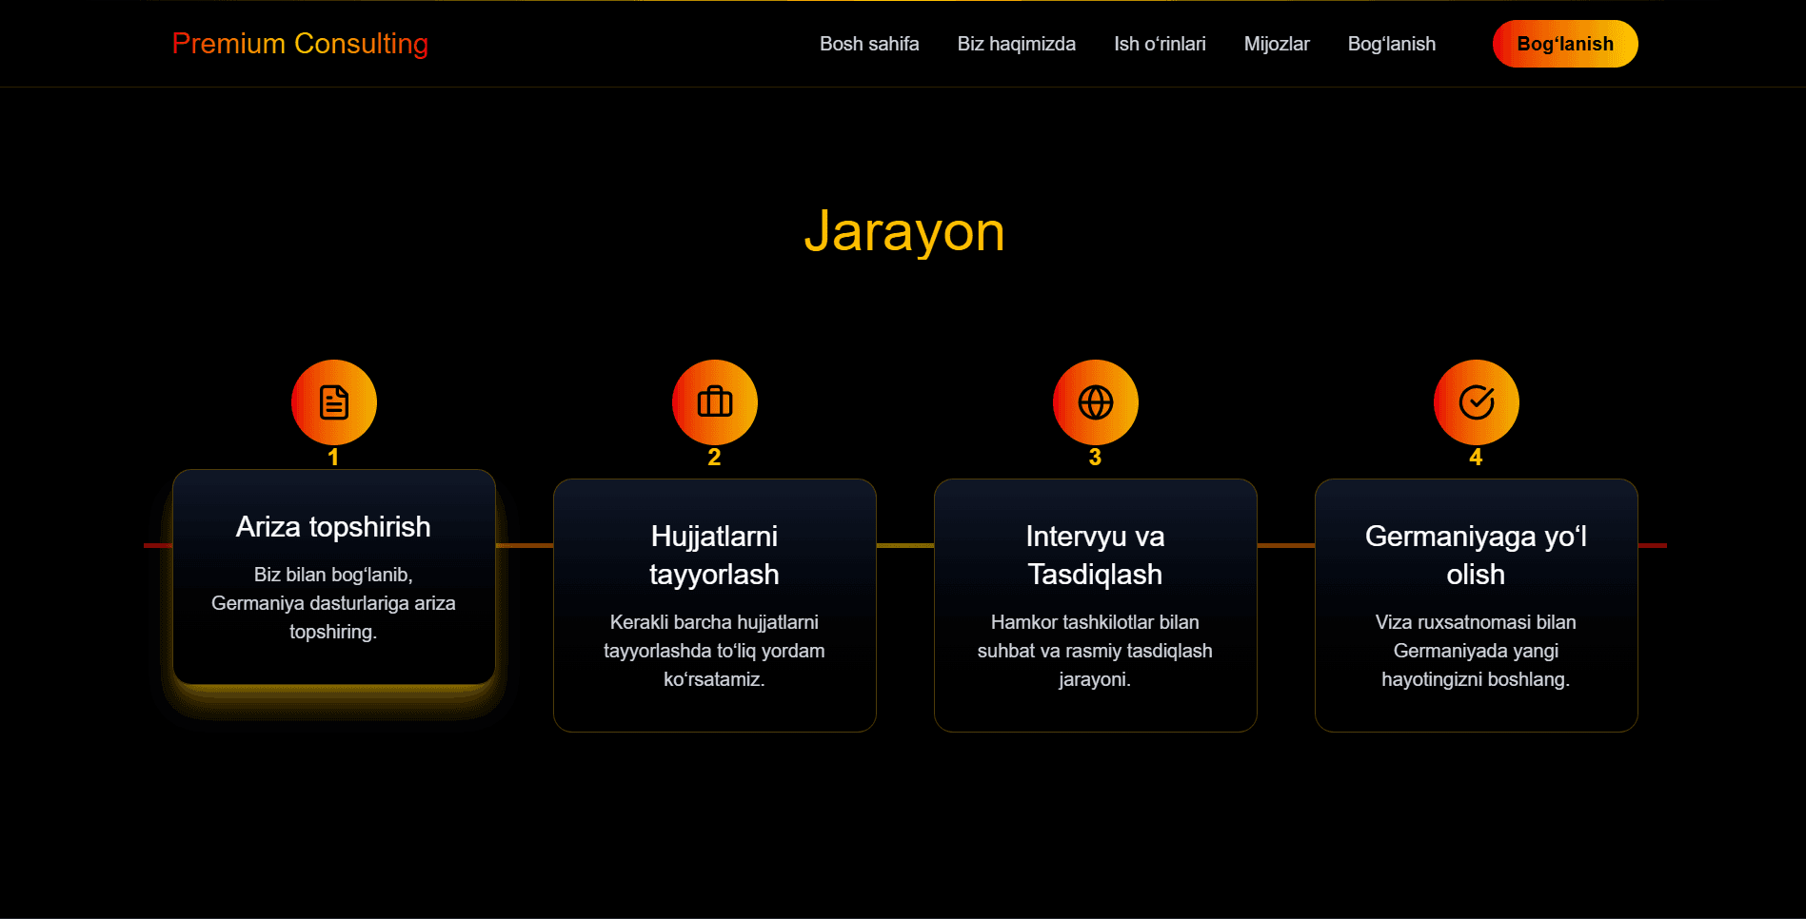Open the Bosh sahifa menu item
Screen dimensions: 1806x919
click(x=869, y=44)
